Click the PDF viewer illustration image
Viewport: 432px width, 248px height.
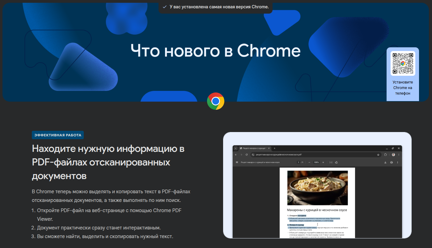click(x=317, y=185)
